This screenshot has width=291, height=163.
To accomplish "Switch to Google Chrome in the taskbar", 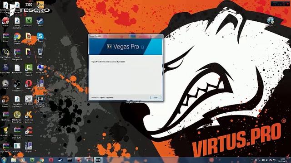I will [x=41, y=160].
